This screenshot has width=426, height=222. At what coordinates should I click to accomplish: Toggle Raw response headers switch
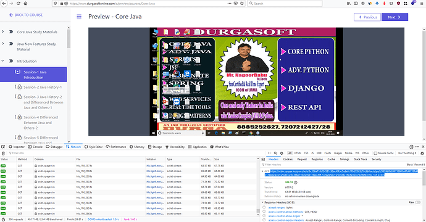[417, 202]
